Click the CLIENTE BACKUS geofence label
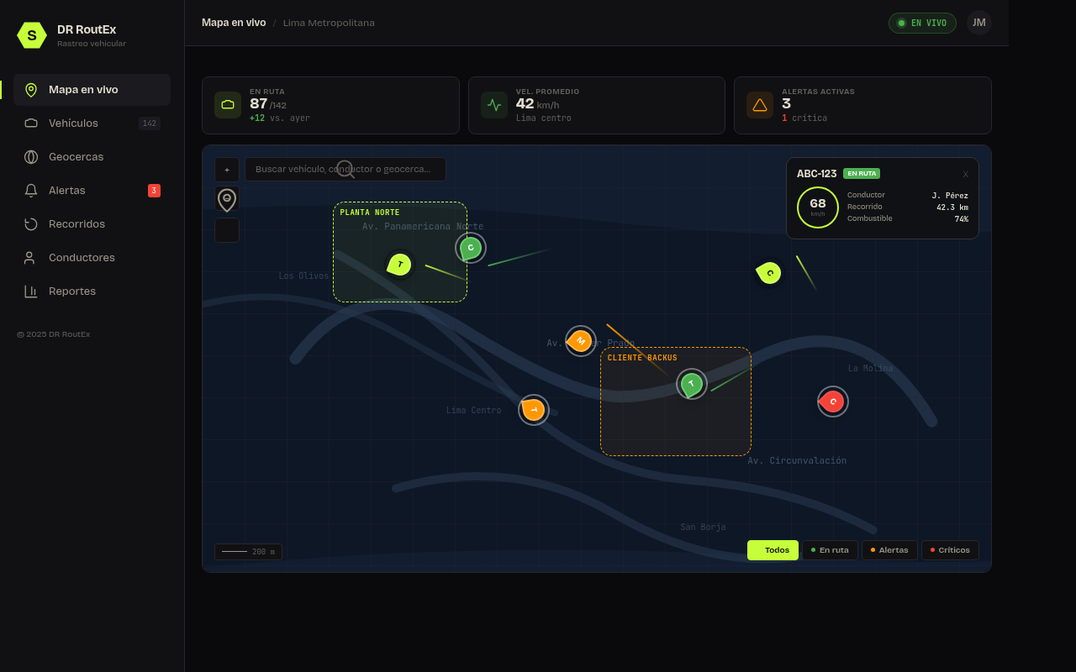Image resolution: width=1076 pixels, height=672 pixels. tap(642, 358)
